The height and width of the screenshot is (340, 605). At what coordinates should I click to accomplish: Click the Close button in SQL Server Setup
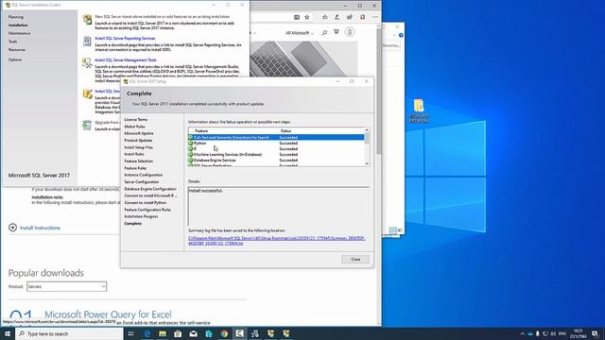(355, 260)
